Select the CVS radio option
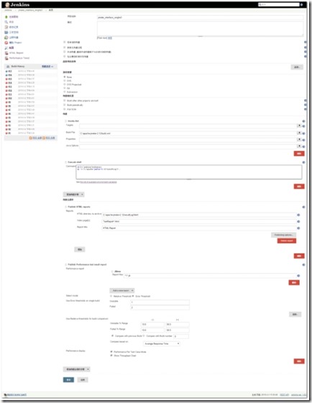This screenshot has width=312, height=403. 65,80
